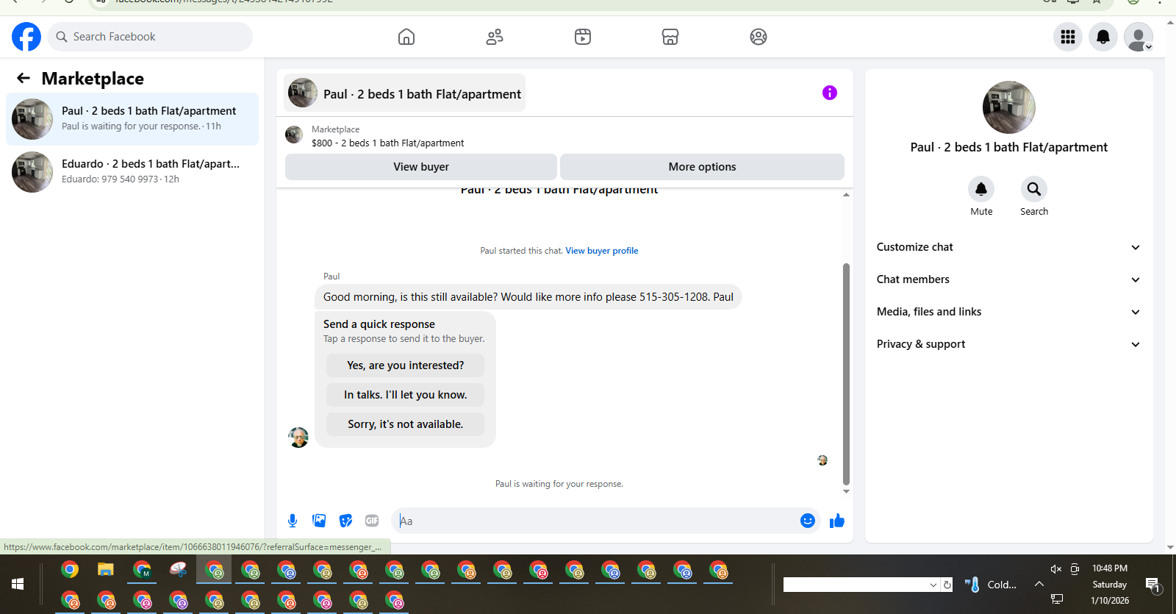Toggle the muted speaker volume tray icon
Image resolution: width=1176 pixels, height=614 pixels.
pos(1056,568)
